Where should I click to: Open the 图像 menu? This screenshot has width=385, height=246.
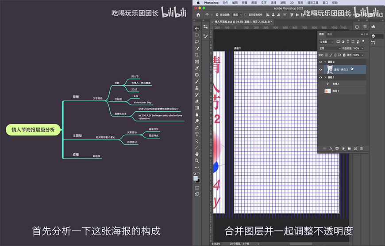[x=245, y=3]
